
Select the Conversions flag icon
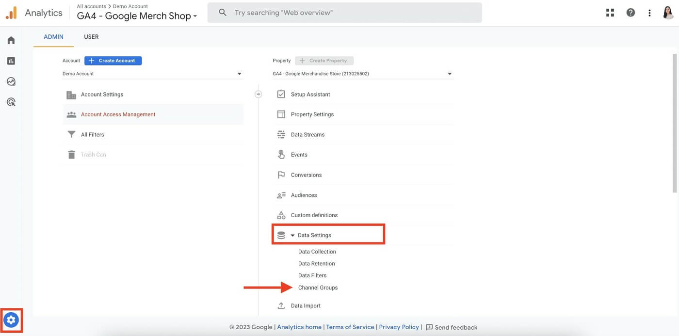(280, 174)
